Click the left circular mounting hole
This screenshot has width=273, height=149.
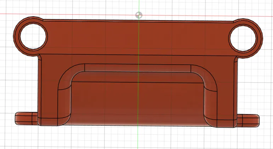point(33,36)
